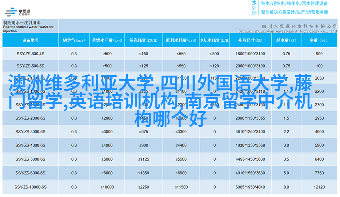Click dimension cell 4030*1350*3568
Screen dimensions: 340x197
point(250,145)
